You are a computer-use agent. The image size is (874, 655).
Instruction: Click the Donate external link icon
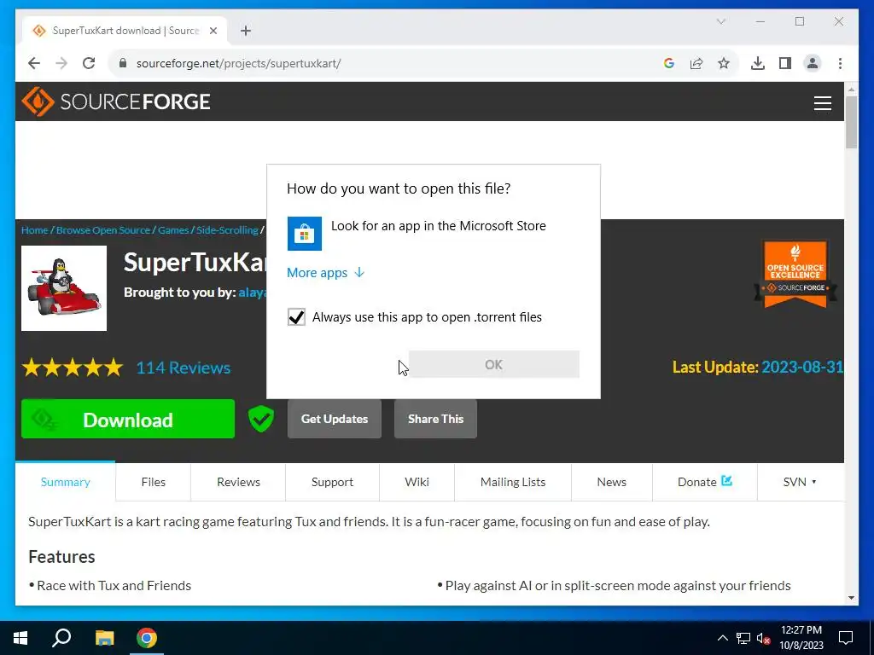(x=727, y=480)
